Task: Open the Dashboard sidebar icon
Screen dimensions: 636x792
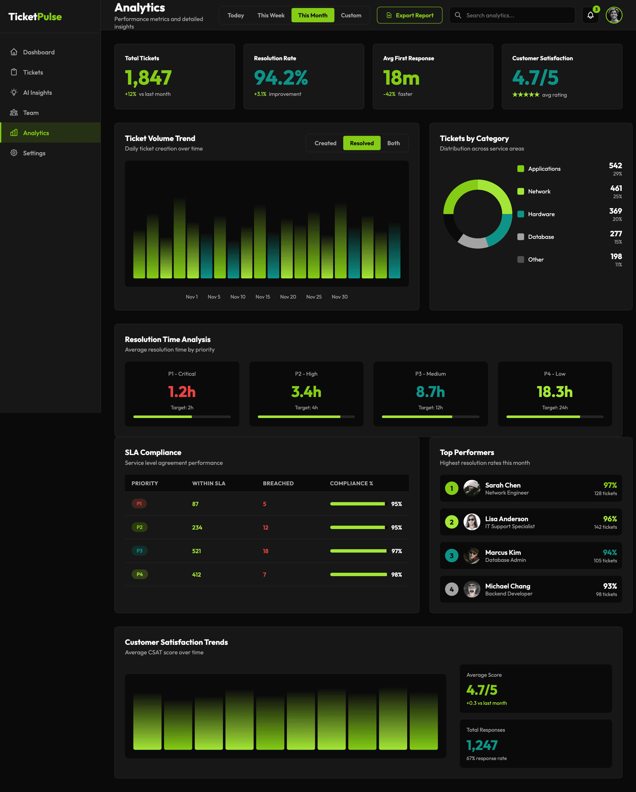Action: [x=14, y=52]
